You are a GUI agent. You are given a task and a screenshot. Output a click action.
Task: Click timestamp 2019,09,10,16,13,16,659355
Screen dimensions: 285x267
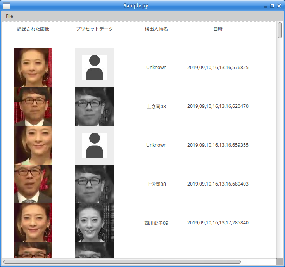click(218, 145)
